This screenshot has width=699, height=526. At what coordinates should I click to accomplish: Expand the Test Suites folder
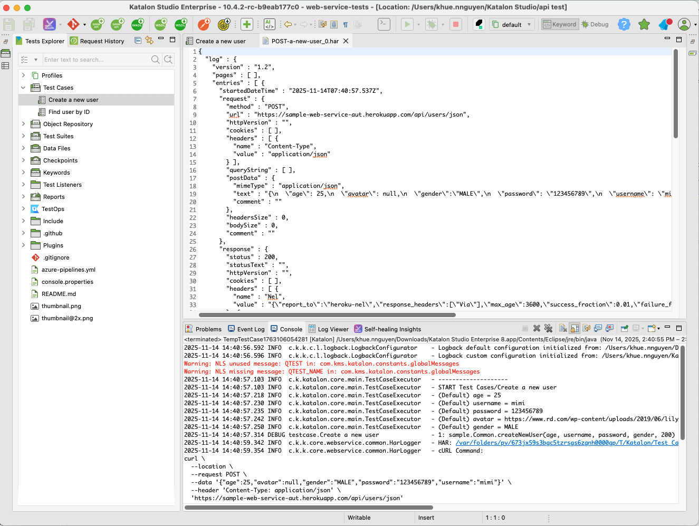click(x=23, y=136)
